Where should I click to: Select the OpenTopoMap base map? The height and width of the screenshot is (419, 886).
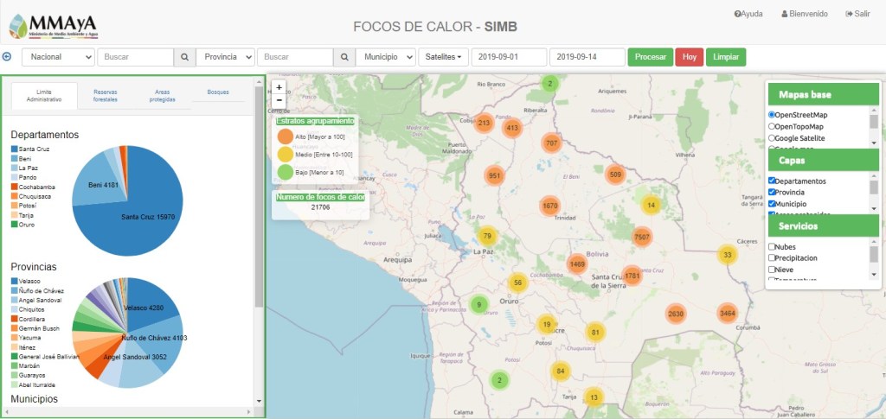773,126
